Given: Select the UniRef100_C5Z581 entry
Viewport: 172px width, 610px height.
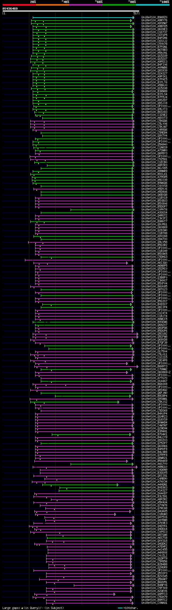Looking at the screenshot, I should pyautogui.click(x=154, y=159).
